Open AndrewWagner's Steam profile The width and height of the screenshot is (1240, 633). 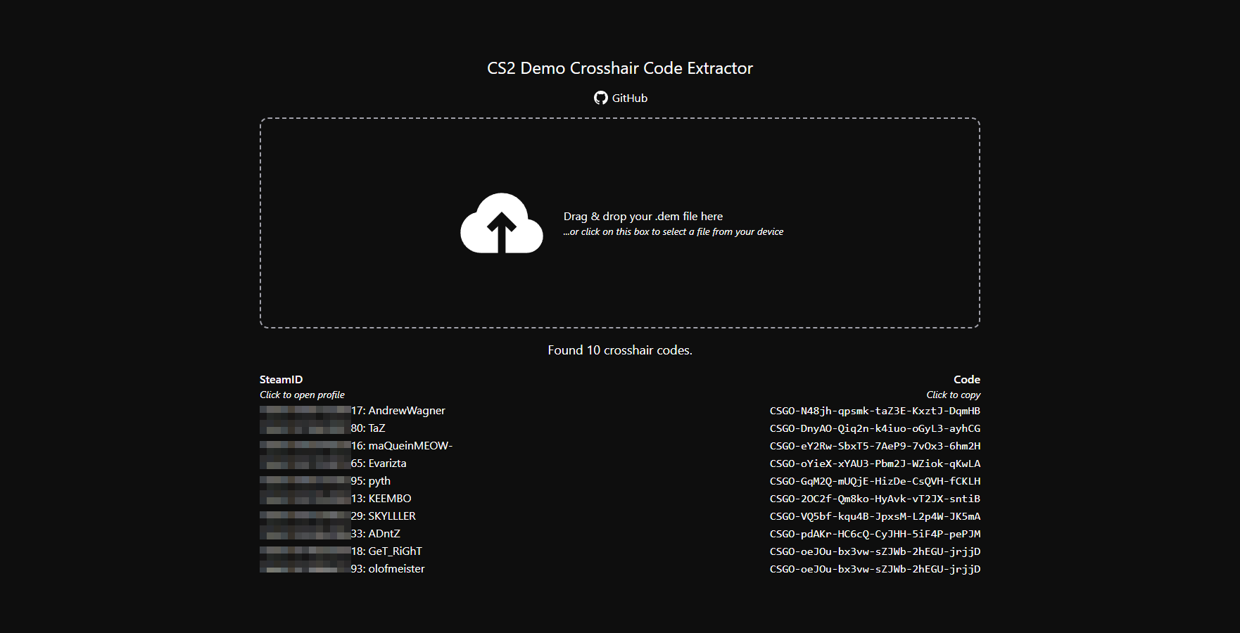coord(353,411)
